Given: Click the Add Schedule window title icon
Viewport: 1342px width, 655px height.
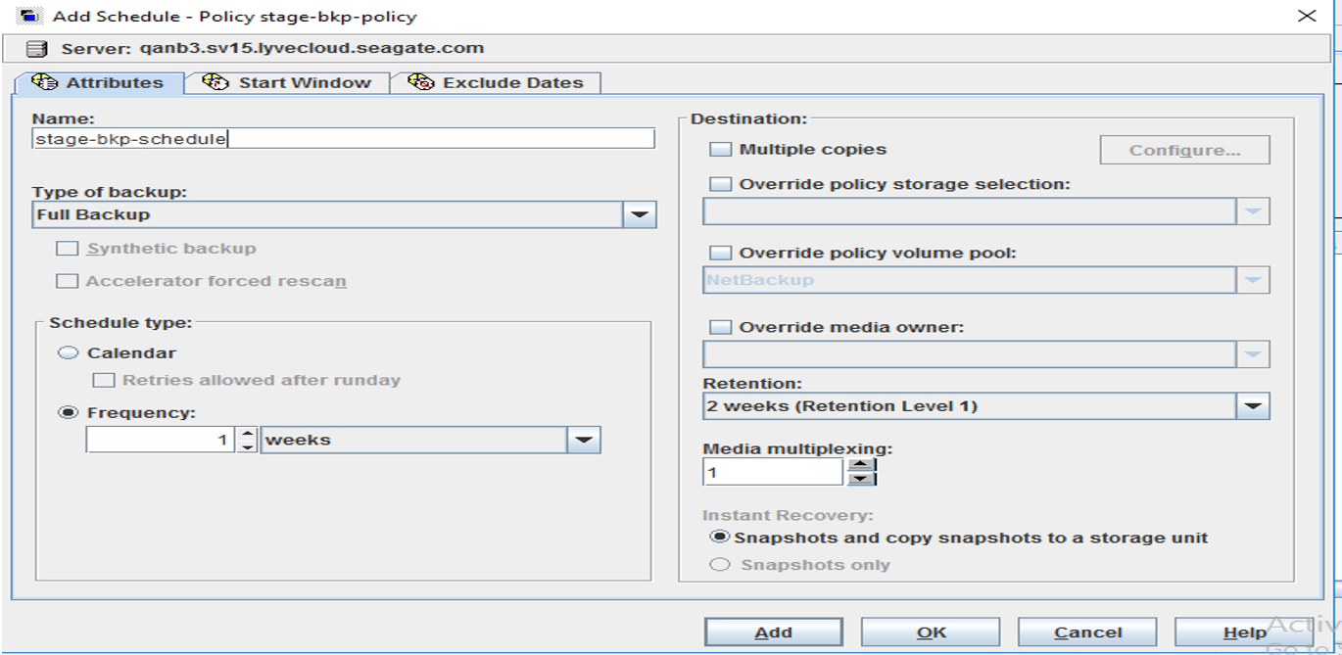Looking at the screenshot, I should pos(31,16).
